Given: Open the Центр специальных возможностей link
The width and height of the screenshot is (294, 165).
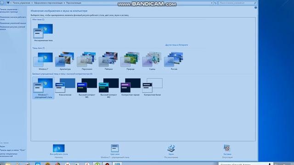Looking at the screenshot, I should 9,155.
